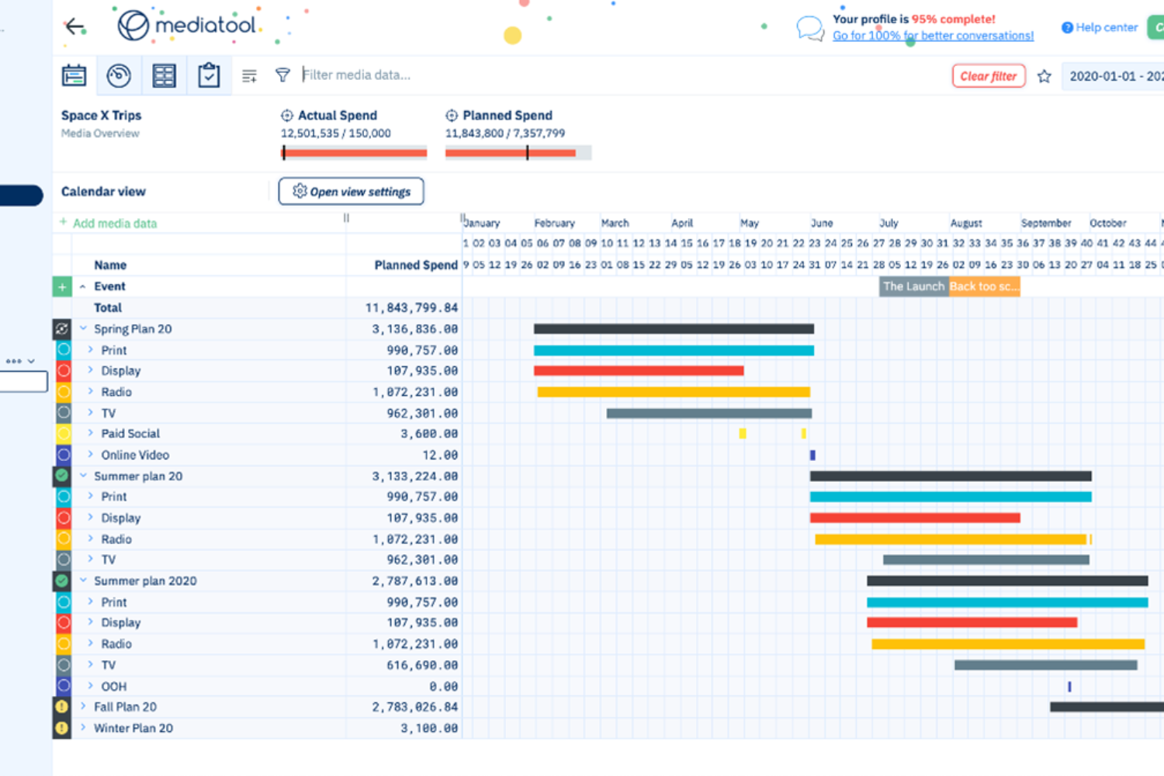Collapse the Event section chevron
The width and height of the screenshot is (1164, 776).
(x=82, y=286)
